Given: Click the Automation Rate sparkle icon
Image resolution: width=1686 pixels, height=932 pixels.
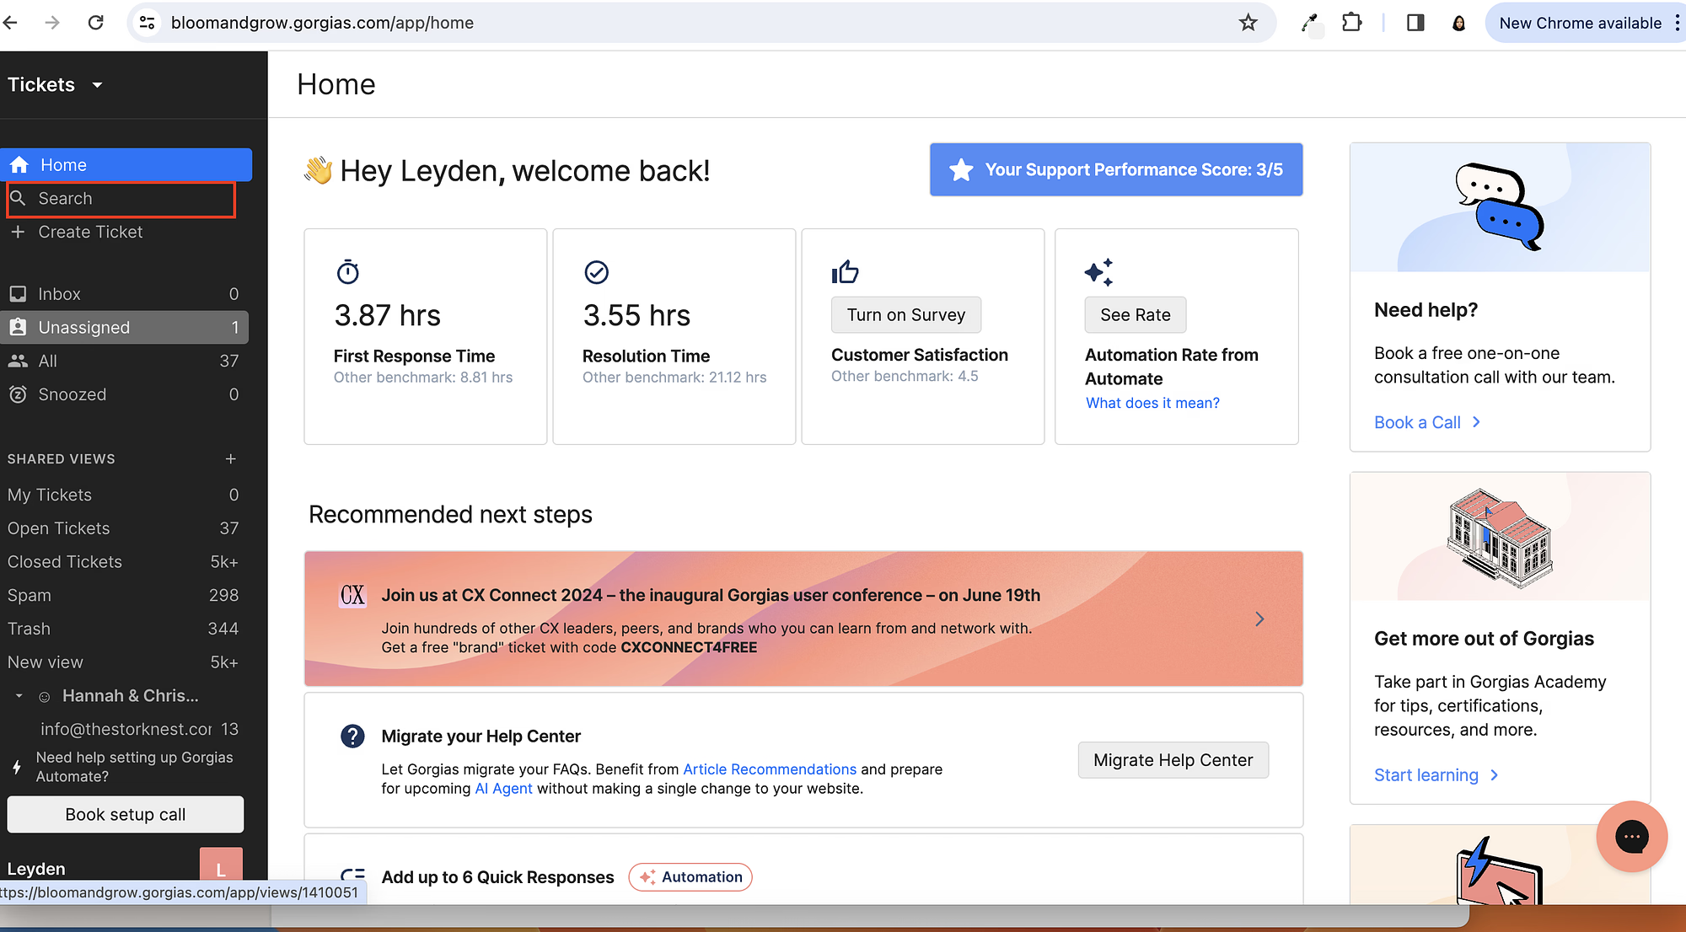Looking at the screenshot, I should (x=1099, y=272).
